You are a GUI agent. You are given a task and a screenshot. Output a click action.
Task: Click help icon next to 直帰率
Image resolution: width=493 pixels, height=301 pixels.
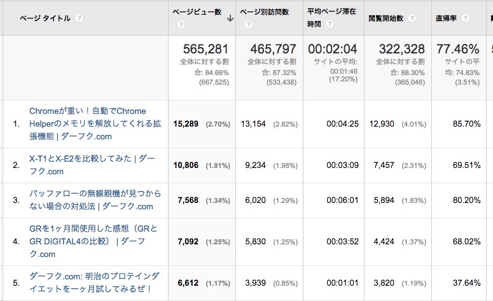click(466, 18)
